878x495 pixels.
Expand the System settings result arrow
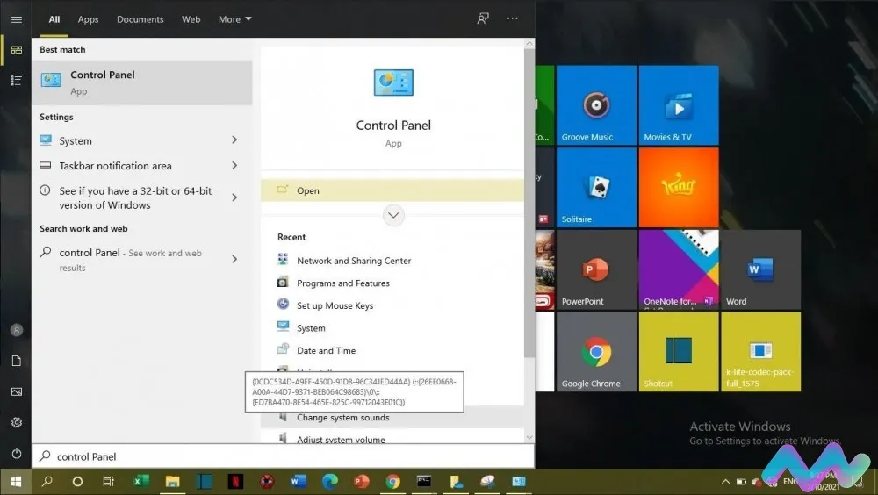point(234,140)
